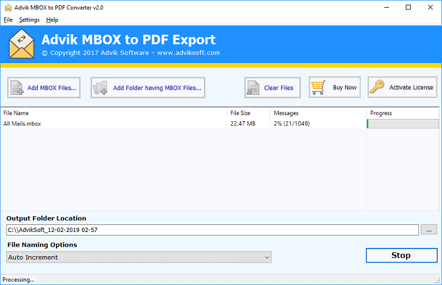The height and width of the screenshot is (285, 442).
Task: Click the Add Folder having MBOX Files folder icon
Action: tap(101, 88)
